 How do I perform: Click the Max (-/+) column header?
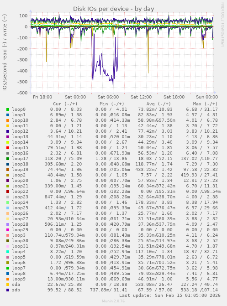(x=205, y=104)
